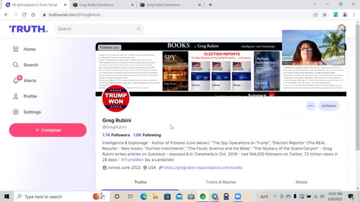The width and height of the screenshot is (360, 202).
Task: Go to Profile in the sidebar
Action: click(25, 96)
